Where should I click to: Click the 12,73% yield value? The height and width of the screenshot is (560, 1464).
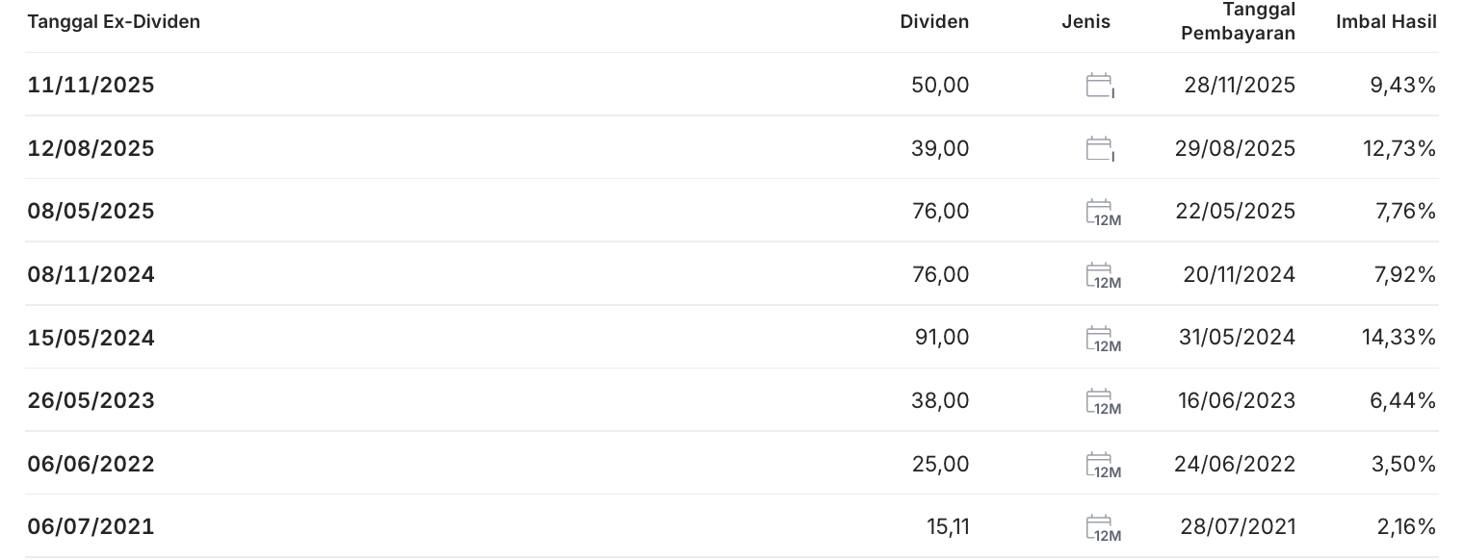click(1402, 149)
